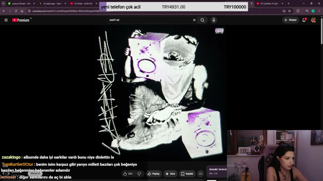Open a new browser tab
The width and height of the screenshot is (323, 181).
(x=288, y=4)
